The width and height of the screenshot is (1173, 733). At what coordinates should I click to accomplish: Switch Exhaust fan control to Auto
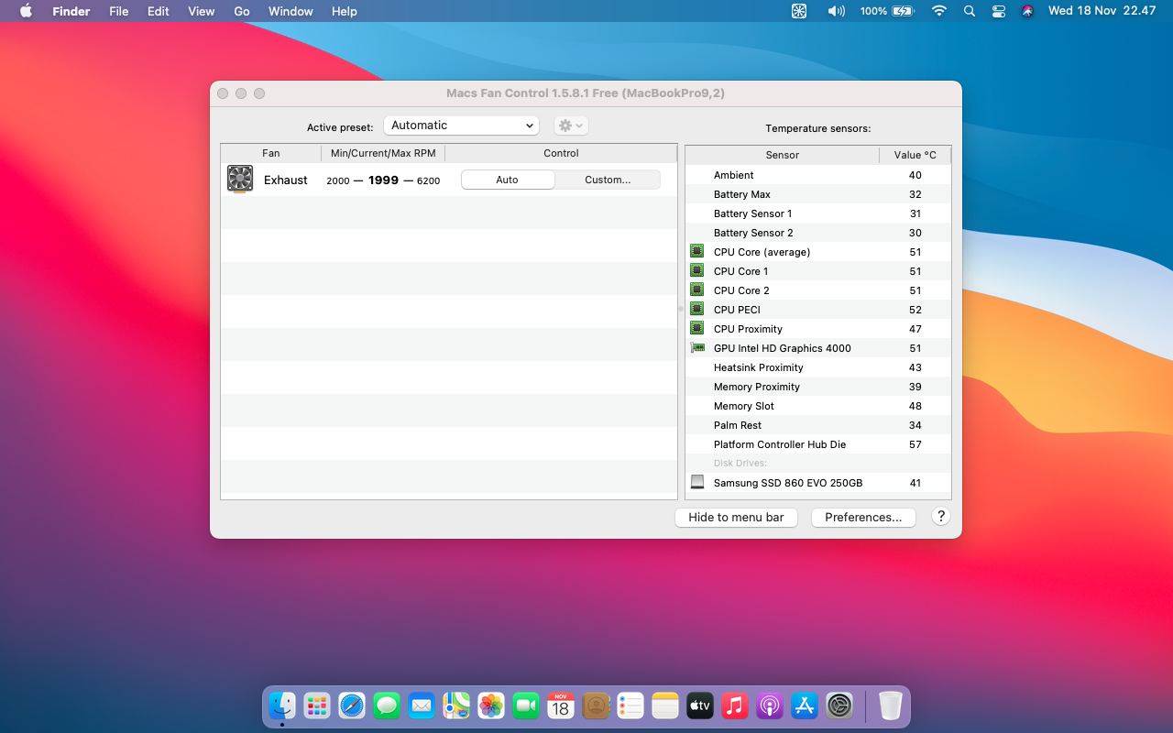point(508,180)
